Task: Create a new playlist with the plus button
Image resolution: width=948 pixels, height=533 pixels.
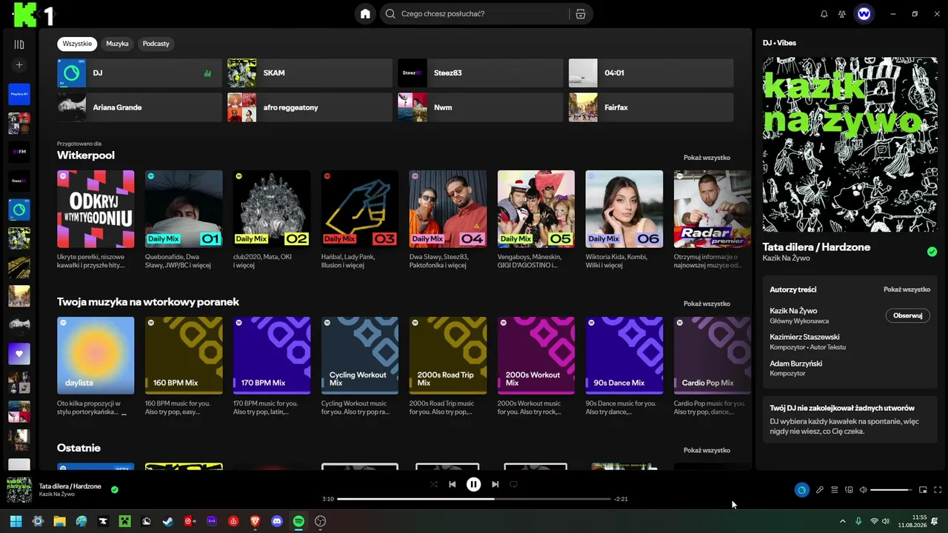Action: (19, 65)
